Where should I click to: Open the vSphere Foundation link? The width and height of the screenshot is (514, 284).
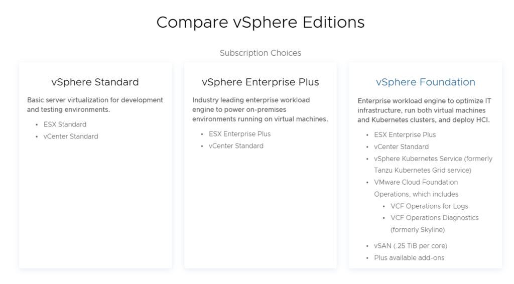(x=425, y=82)
